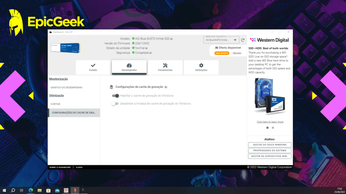The width and height of the screenshot is (346, 194).
Task: Select Gráfico do Desempenho in sidebar
Action: [x=67, y=88]
